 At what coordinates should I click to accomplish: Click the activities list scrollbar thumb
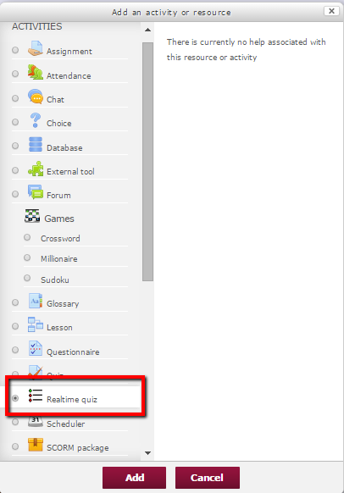point(147,162)
